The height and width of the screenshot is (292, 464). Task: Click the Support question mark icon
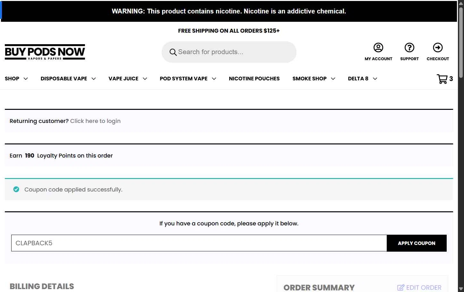(409, 48)
